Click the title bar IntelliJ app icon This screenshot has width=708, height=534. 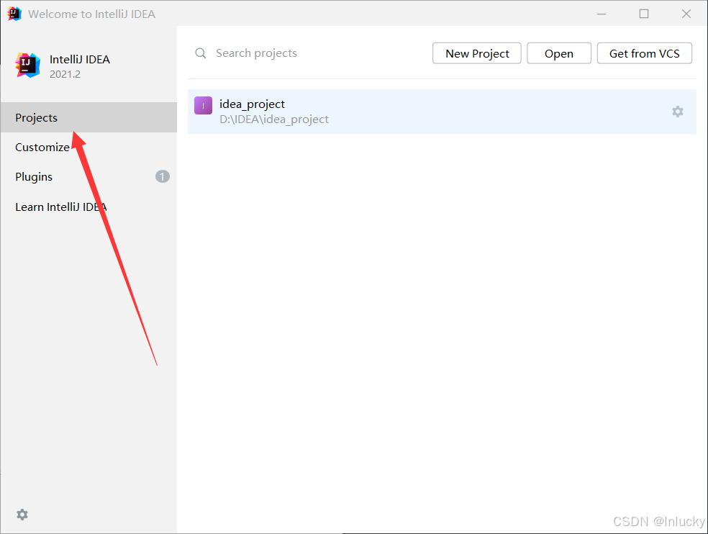pos(14,14)
